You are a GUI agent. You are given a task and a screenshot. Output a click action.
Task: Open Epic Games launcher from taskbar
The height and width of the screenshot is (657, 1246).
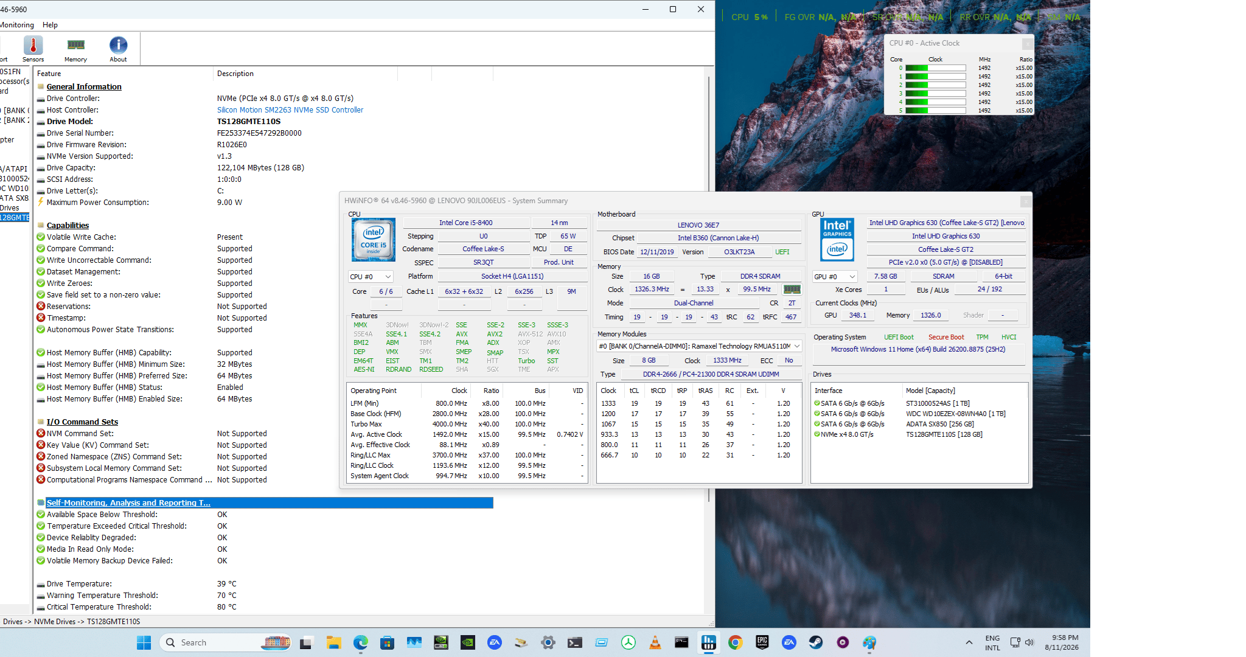(x=762, y=642)
